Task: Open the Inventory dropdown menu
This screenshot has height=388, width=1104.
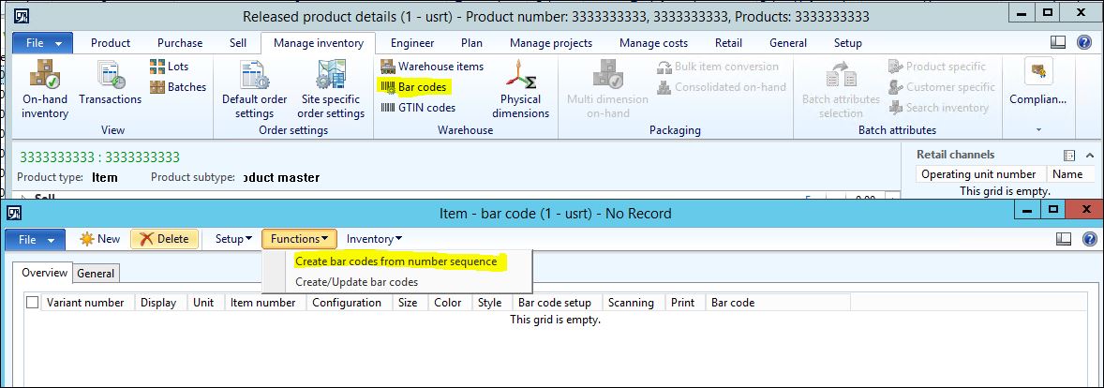Action: pyautogui.click(x=374, y=239)
